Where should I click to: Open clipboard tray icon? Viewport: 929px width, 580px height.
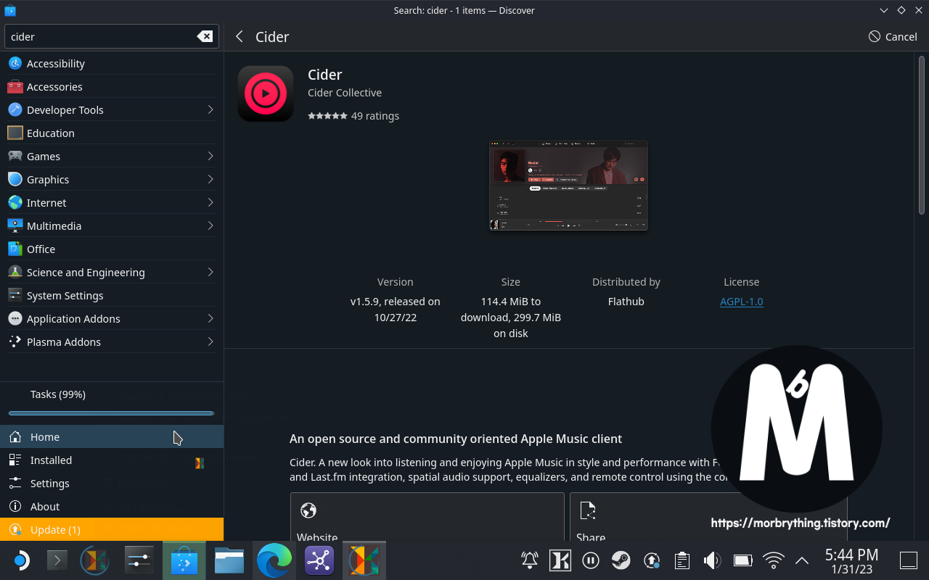(x=682, y=560)
